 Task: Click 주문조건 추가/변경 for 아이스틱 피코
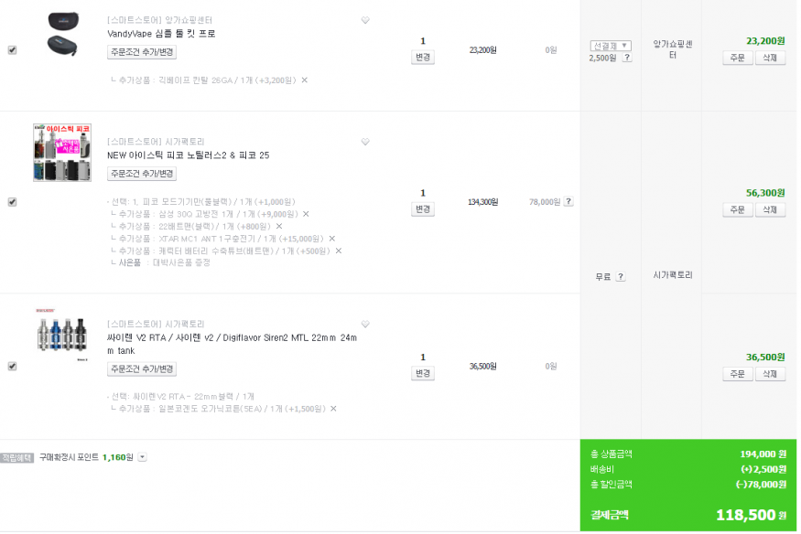point(142,174)
